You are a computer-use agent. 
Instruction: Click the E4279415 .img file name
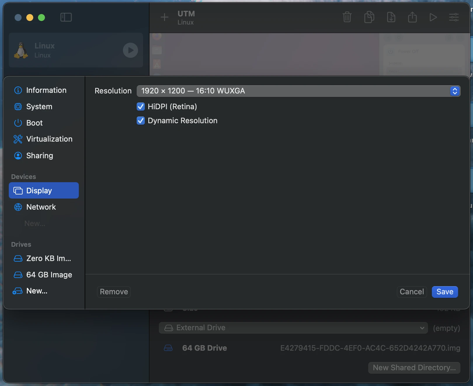[x=370, y=348]
